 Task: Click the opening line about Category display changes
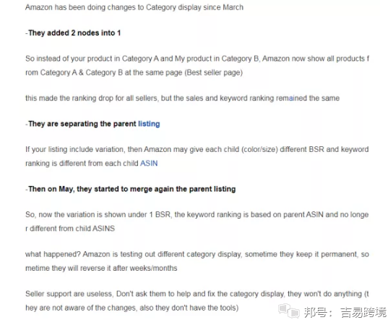click(134, 7)
